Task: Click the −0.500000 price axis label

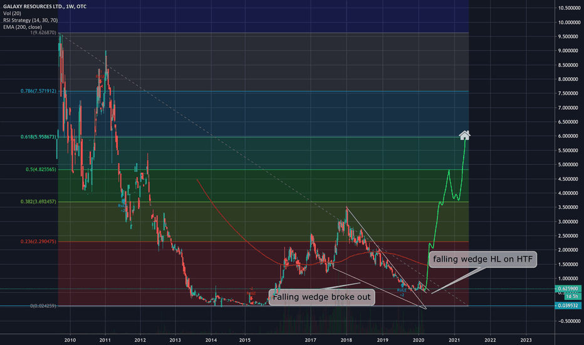Action: pyautogui.click(x=570, y=321)
